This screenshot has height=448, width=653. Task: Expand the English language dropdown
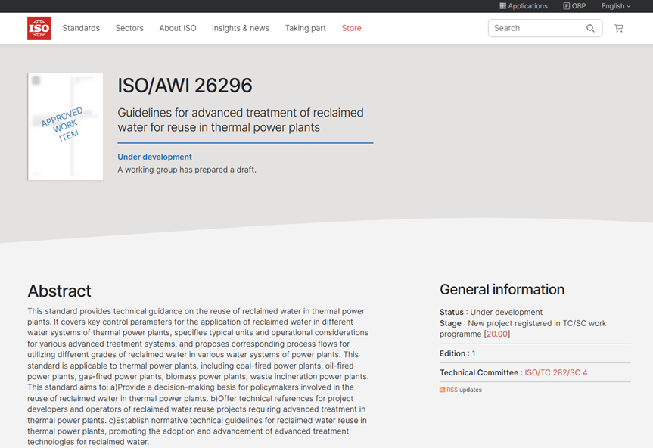(x=616, y=6)
